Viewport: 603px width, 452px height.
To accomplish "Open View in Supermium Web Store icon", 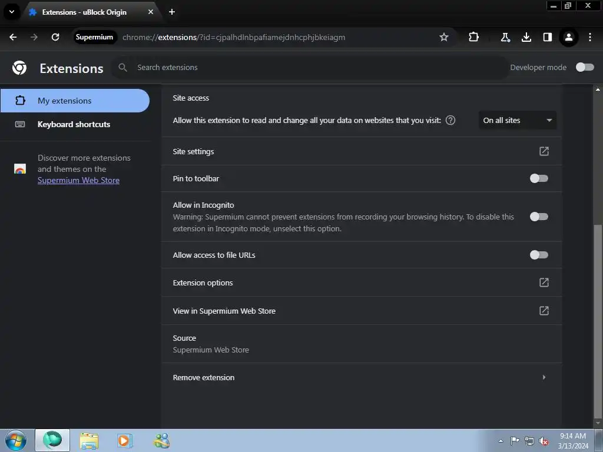I will tap(544, 311).
